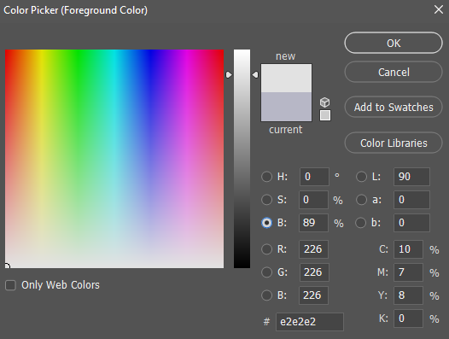Viewport: 449px width, 339px height.
Task: Click the blue value 226 field
Action: pos(314,295)
